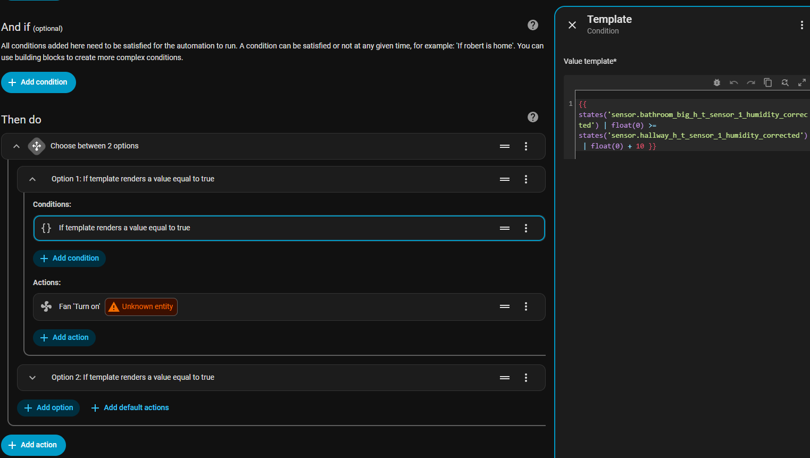Redo the template edit

point(750,82)
